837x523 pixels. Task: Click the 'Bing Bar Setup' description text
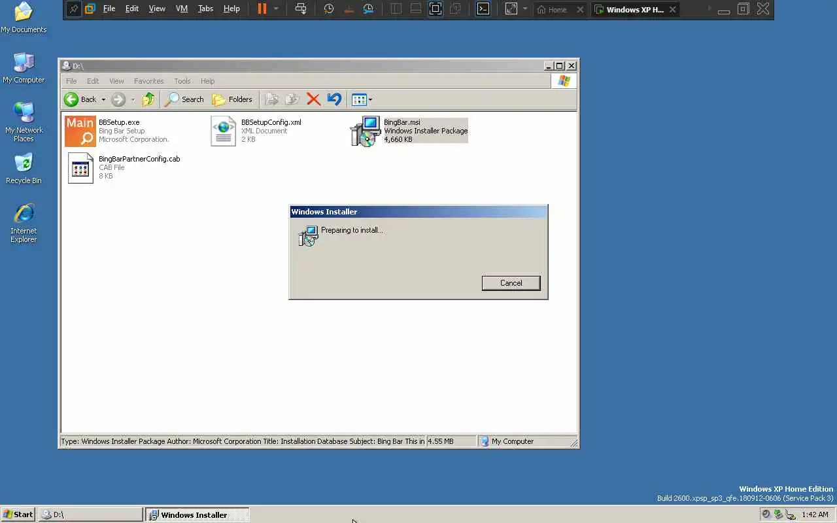[x=122, y=131]
